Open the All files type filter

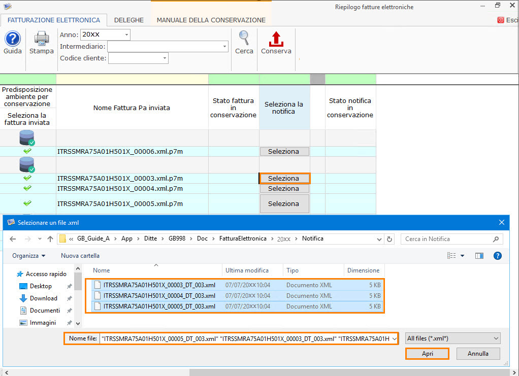point(452,338)
